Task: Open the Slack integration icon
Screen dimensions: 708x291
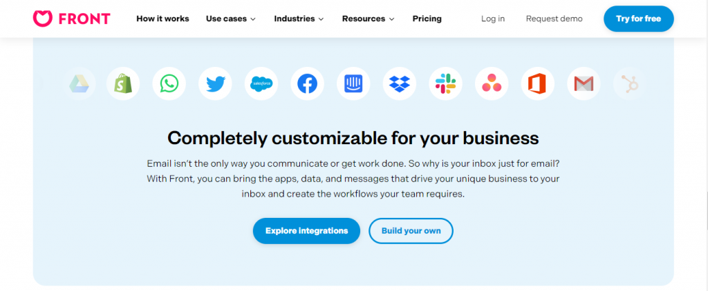Action: coord(446,84)
